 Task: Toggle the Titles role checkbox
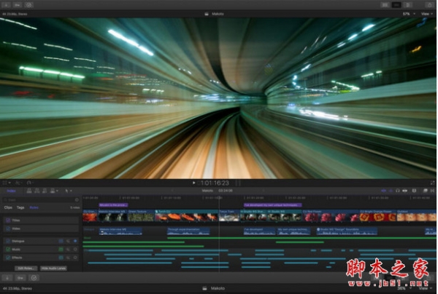click(x=8, y=220)
